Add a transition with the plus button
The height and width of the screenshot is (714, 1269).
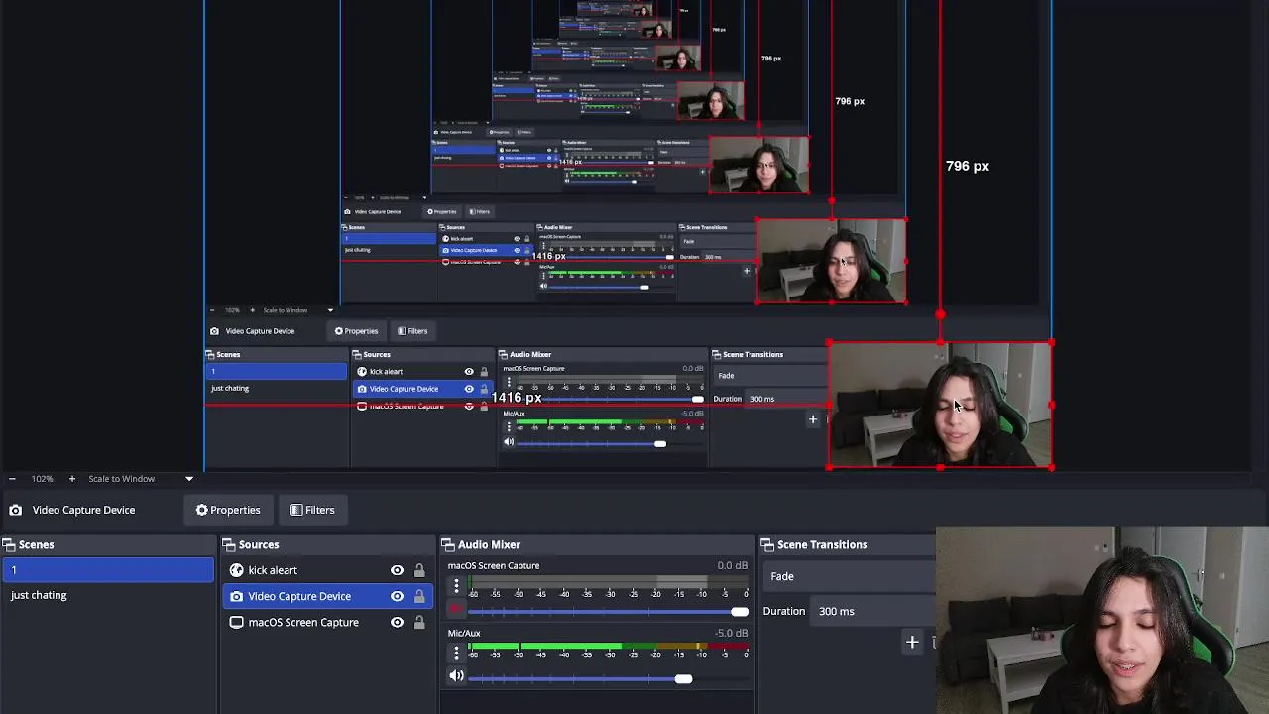[x=912, y=642]
